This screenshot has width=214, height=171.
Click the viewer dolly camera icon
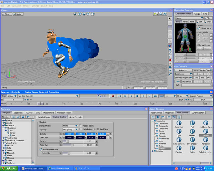pos(84,14)
